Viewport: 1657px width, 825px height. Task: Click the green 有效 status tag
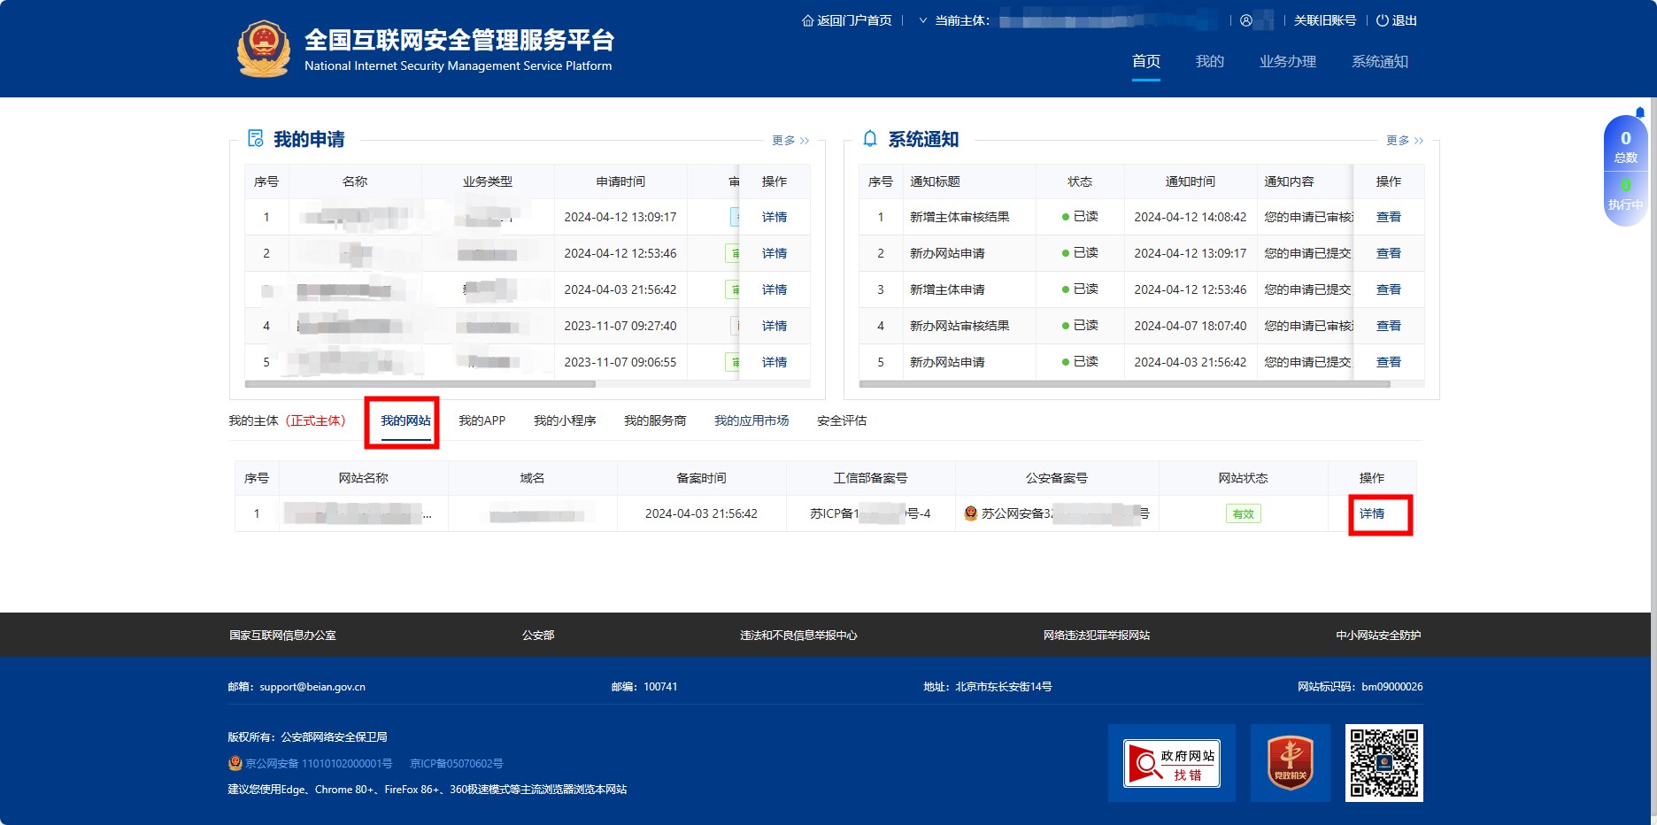click(x=1243, y=513)
